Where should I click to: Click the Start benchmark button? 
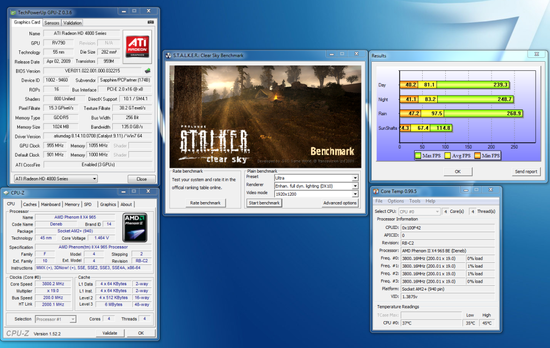[264, 203]
